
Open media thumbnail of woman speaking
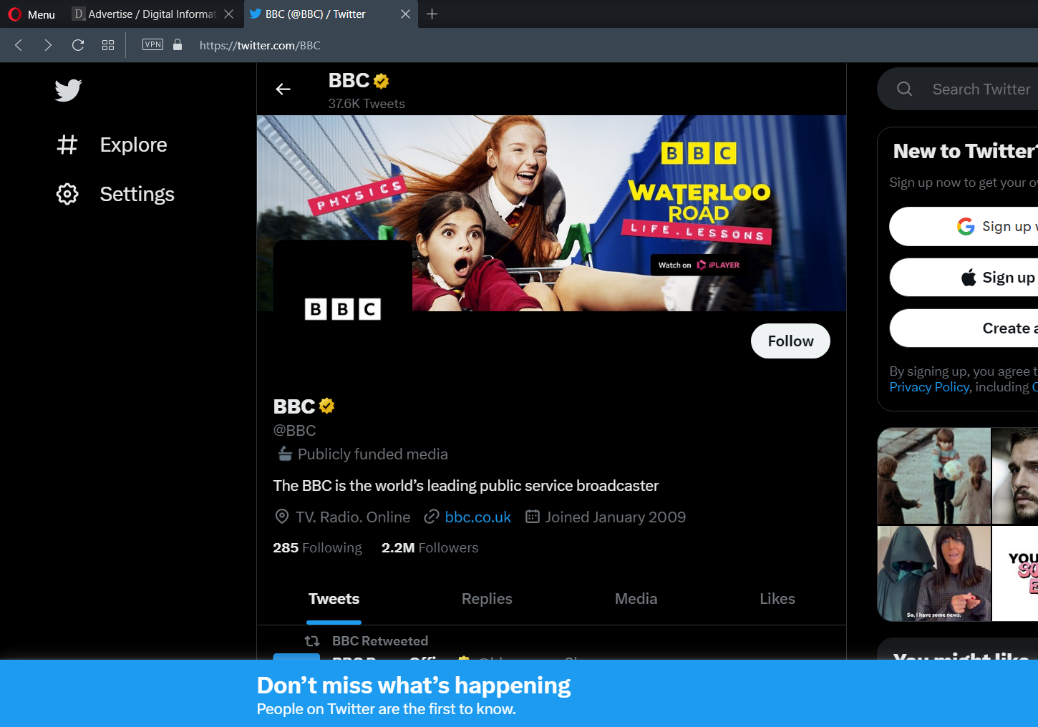click(934, 573)
